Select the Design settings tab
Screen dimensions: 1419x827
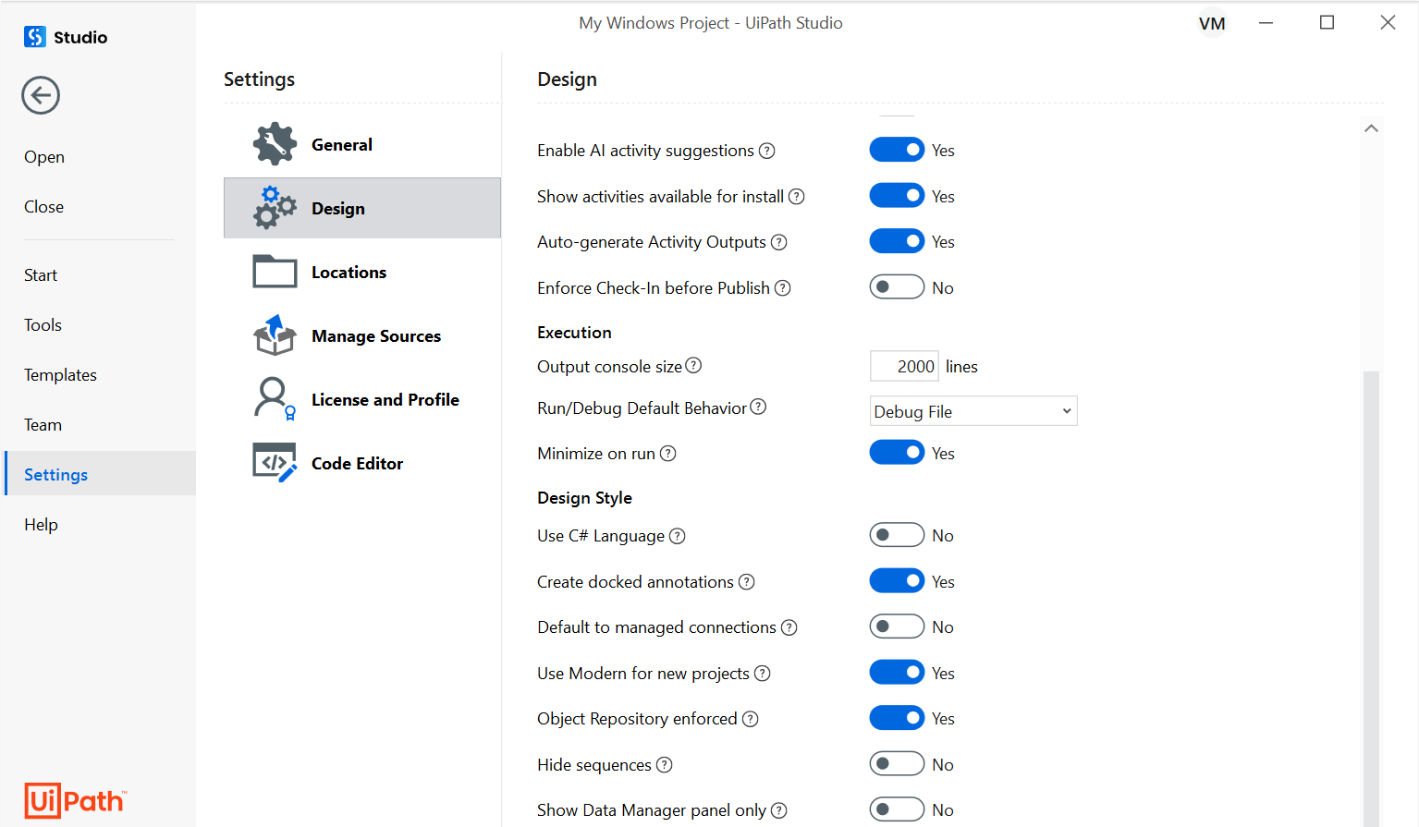pyautogui.click(x=362, y=208)
